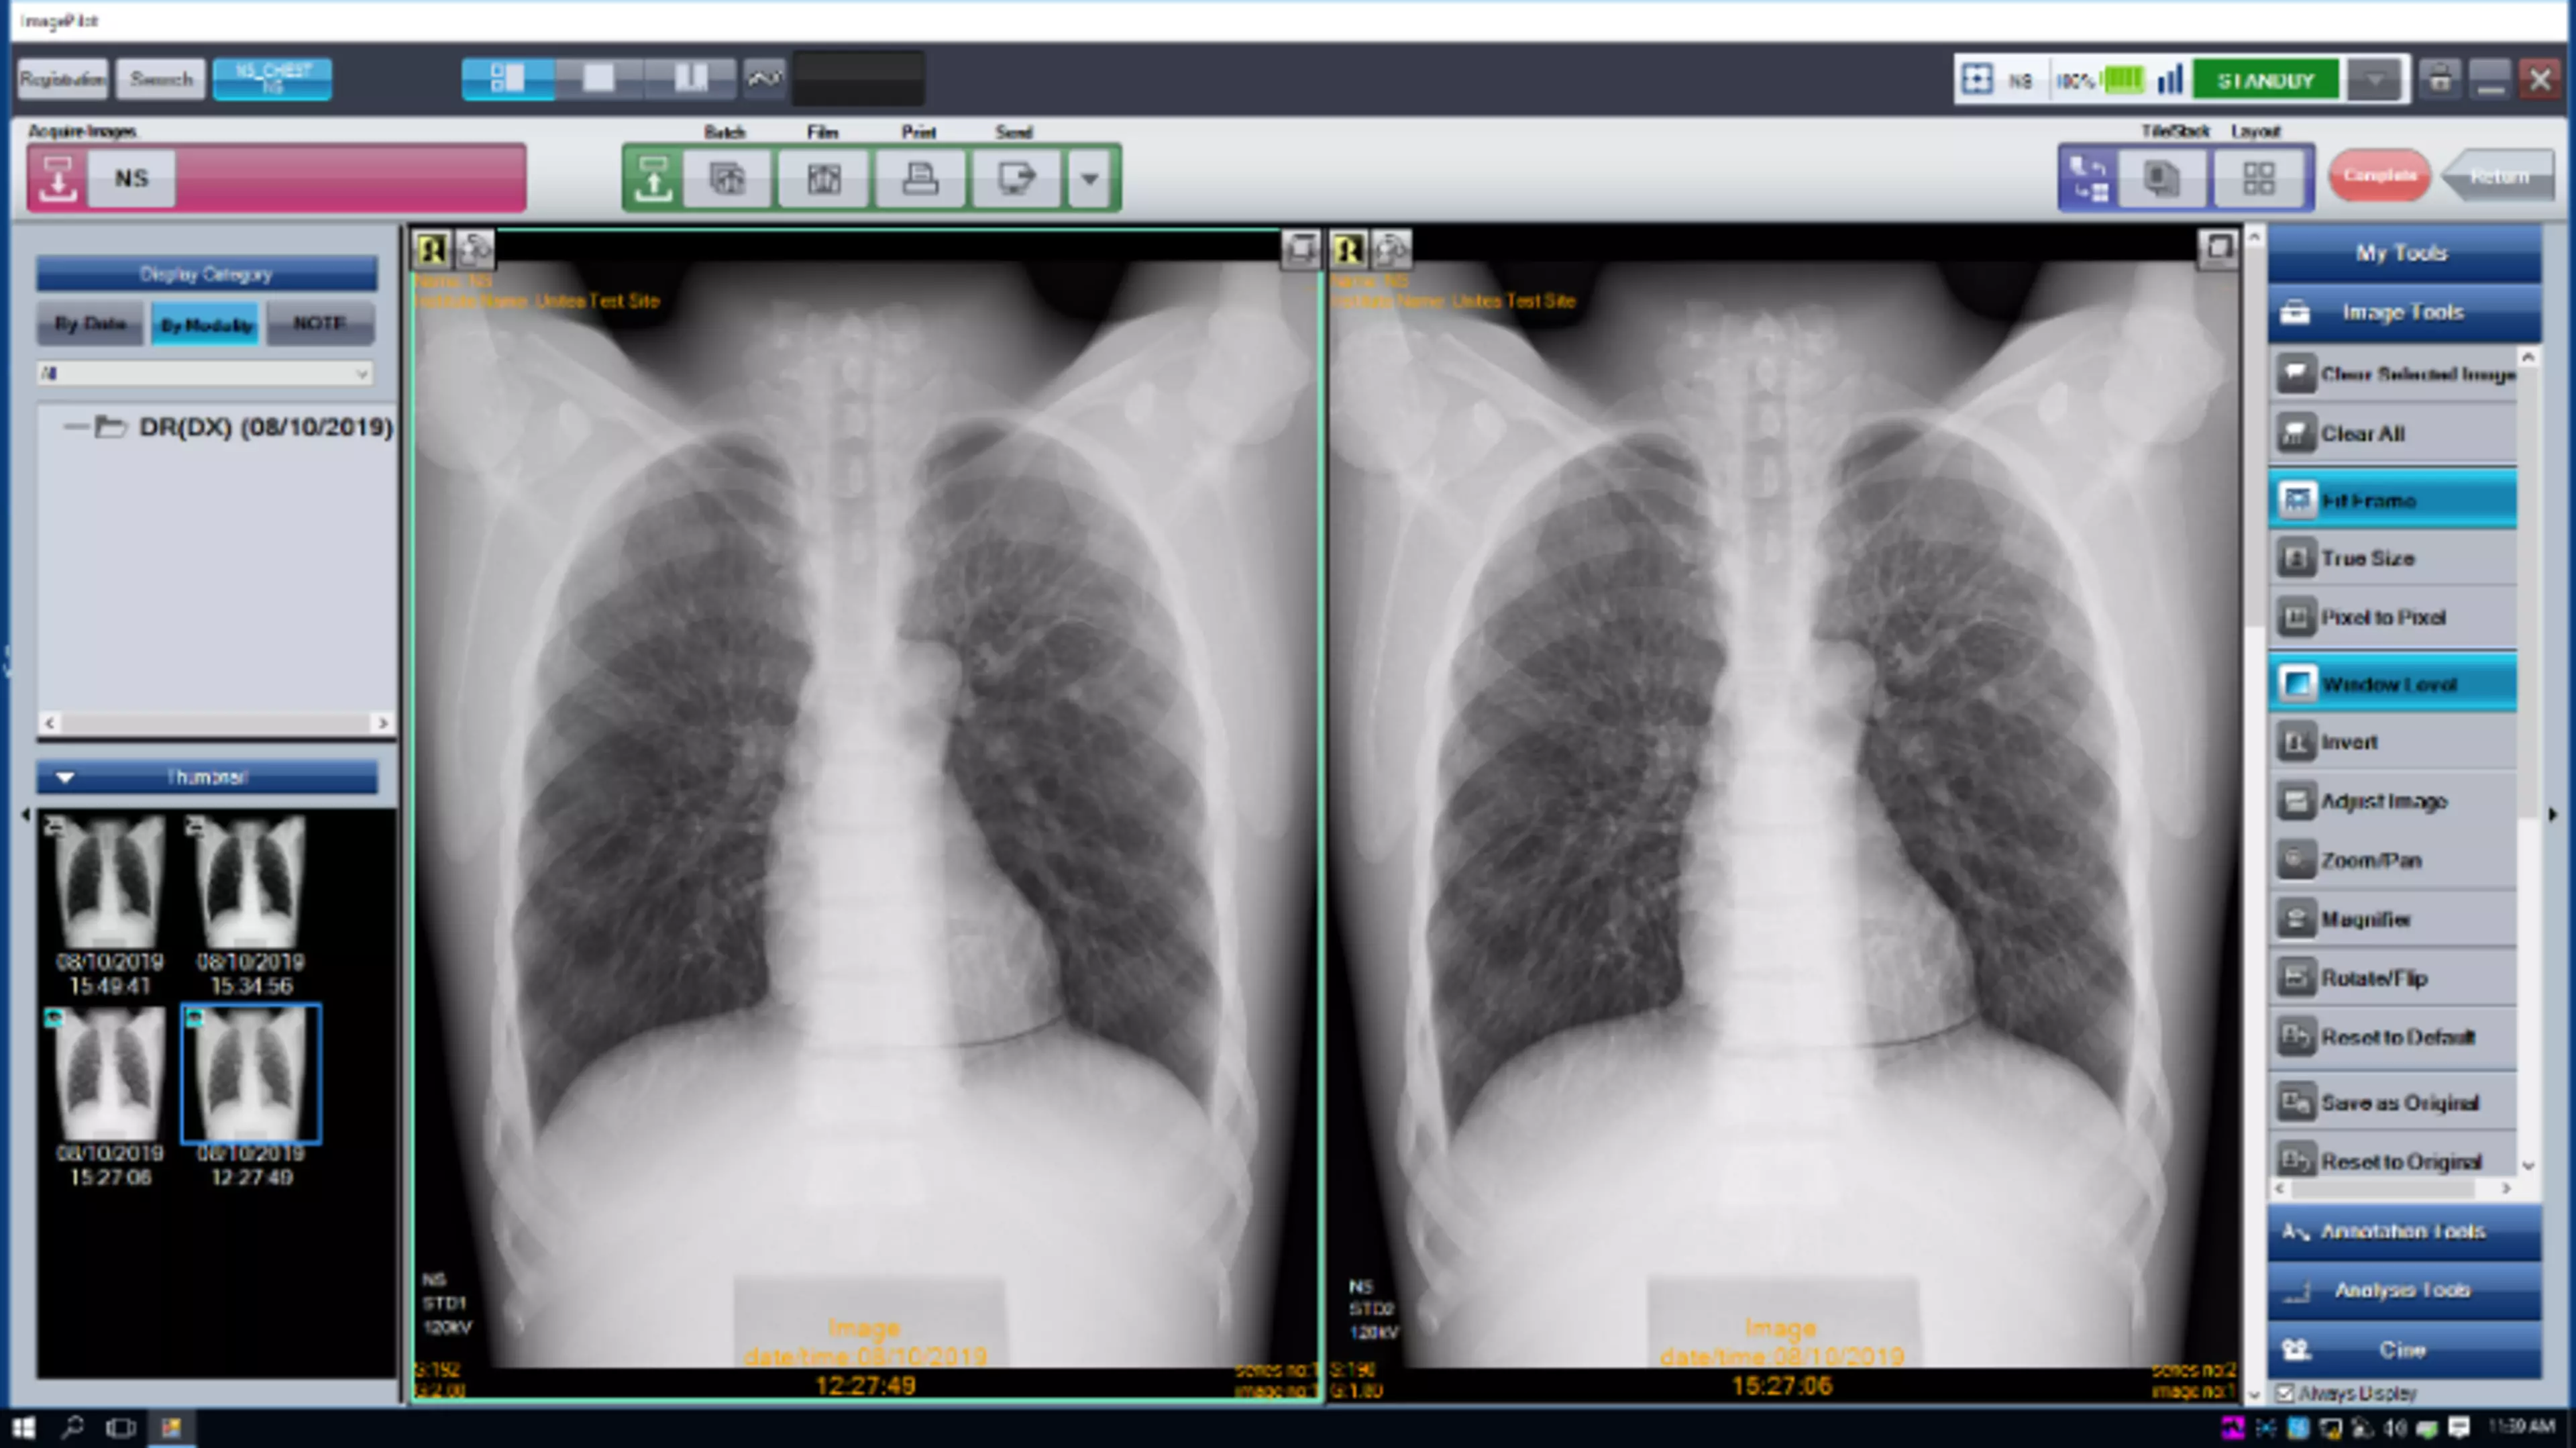This screenshot has width=2576, height=1448.
Task: Click the Batch output icon
Action: (x=727, y=178)
